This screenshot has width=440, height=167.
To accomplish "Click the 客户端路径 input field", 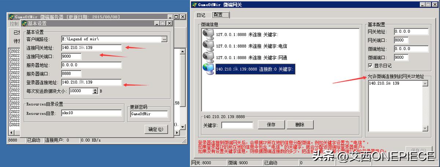I will click(111, 39).
